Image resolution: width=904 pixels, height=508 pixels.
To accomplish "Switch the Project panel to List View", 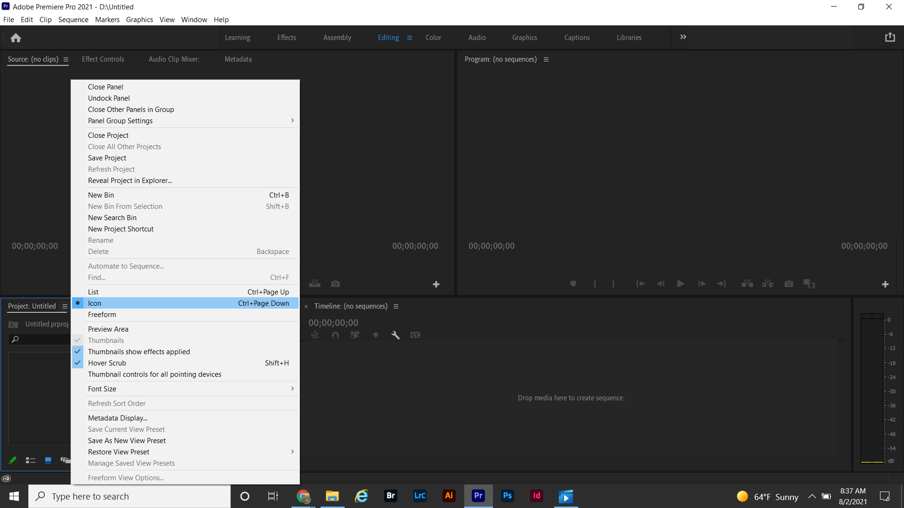I will [31, 460].
